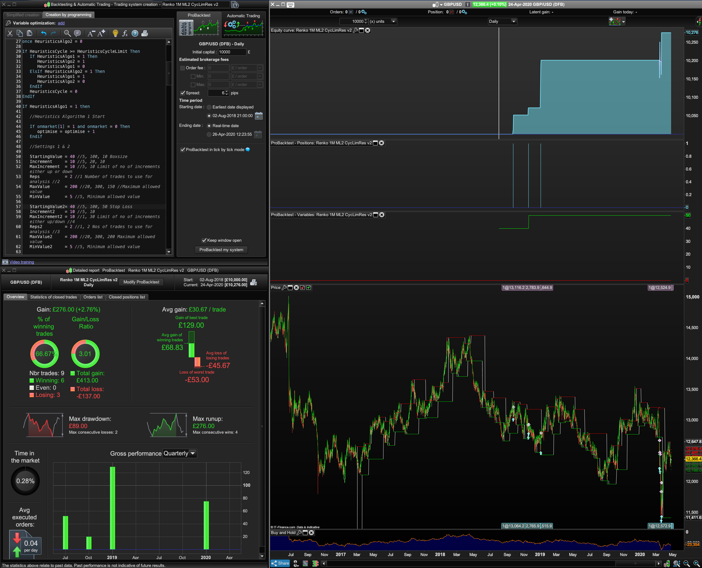
Task: Click the add variable optimization link
Action: click(61, 23)
